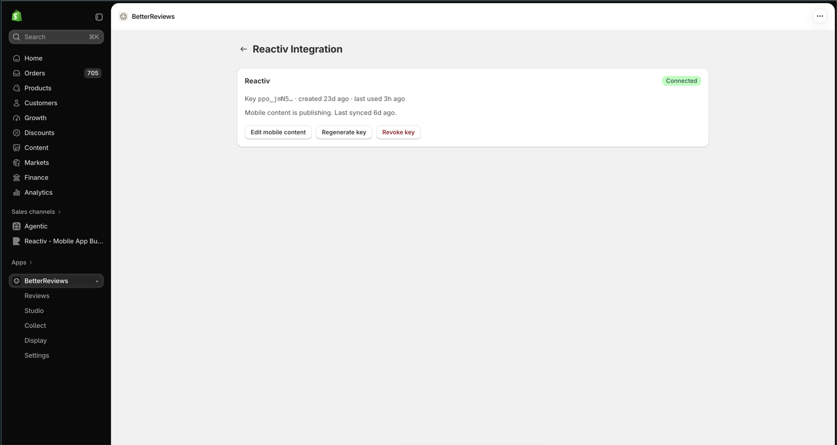
Task: Click the Customers person icon
Action: tap(17, 103)
